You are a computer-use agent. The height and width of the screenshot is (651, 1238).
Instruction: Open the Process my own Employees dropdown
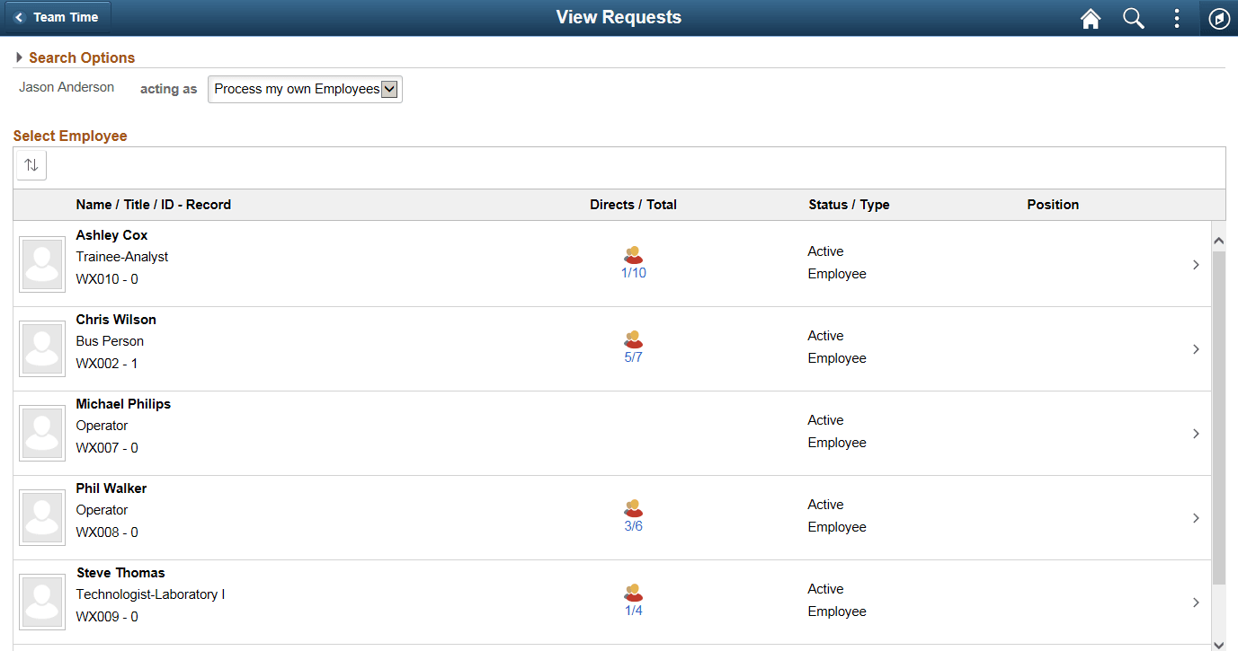click(304, 89)
